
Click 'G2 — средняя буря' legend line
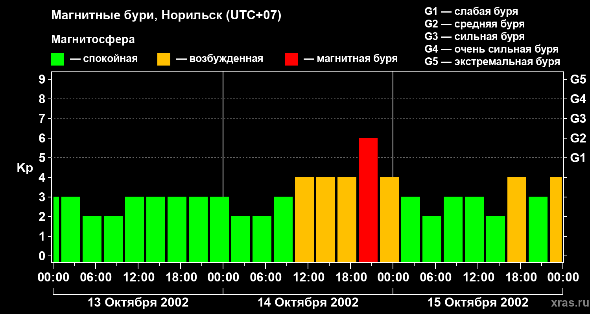pos(475,24)
